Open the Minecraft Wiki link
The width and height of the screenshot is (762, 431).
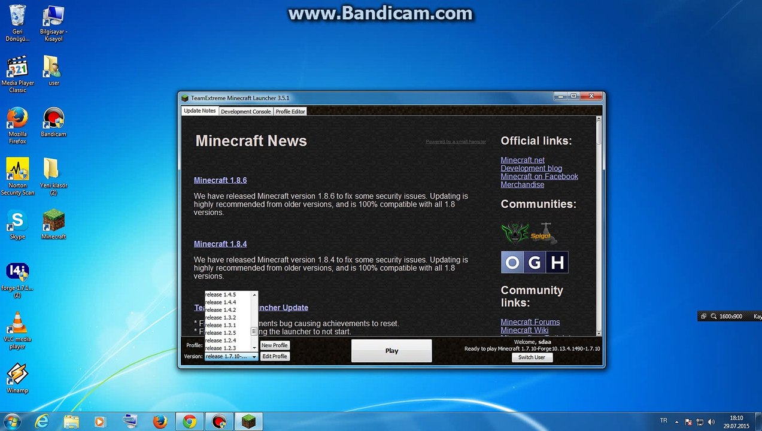tap(525, 330)
